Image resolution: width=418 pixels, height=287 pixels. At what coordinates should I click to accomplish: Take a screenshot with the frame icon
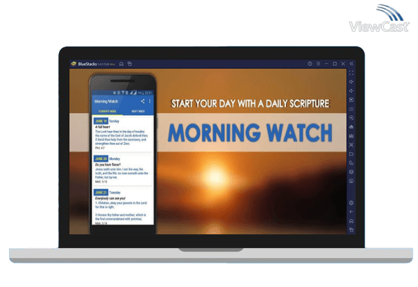point(351,145)
